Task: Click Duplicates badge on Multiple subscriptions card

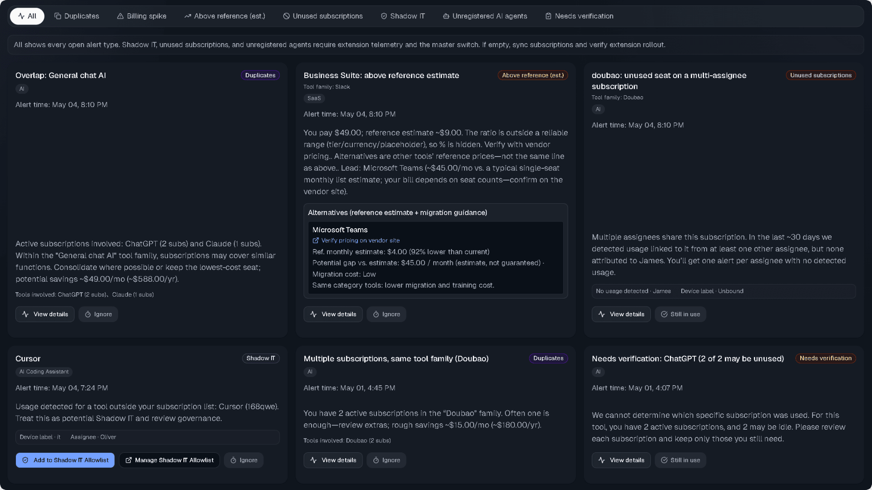Action: [x=548, y=358]
